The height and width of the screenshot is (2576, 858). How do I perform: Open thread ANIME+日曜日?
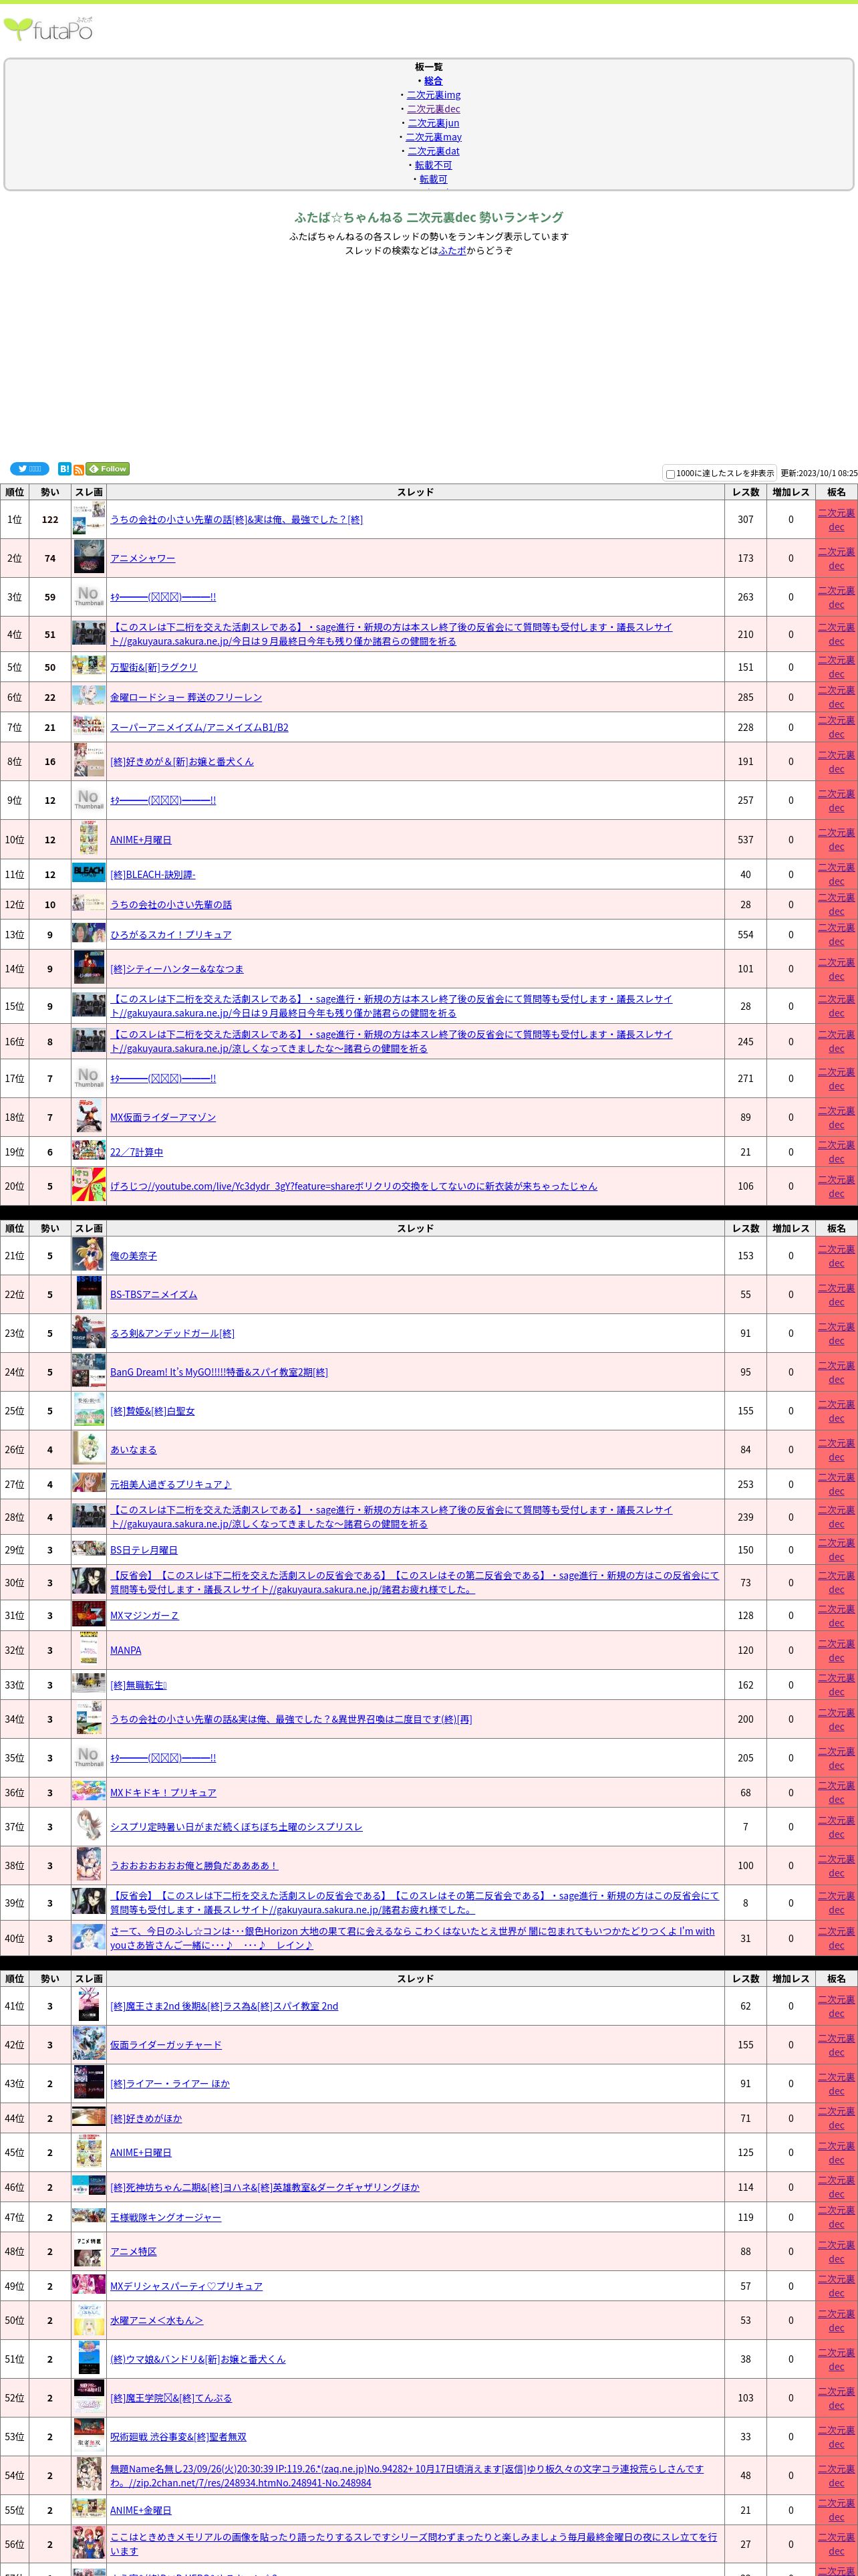click(141, 2153)
